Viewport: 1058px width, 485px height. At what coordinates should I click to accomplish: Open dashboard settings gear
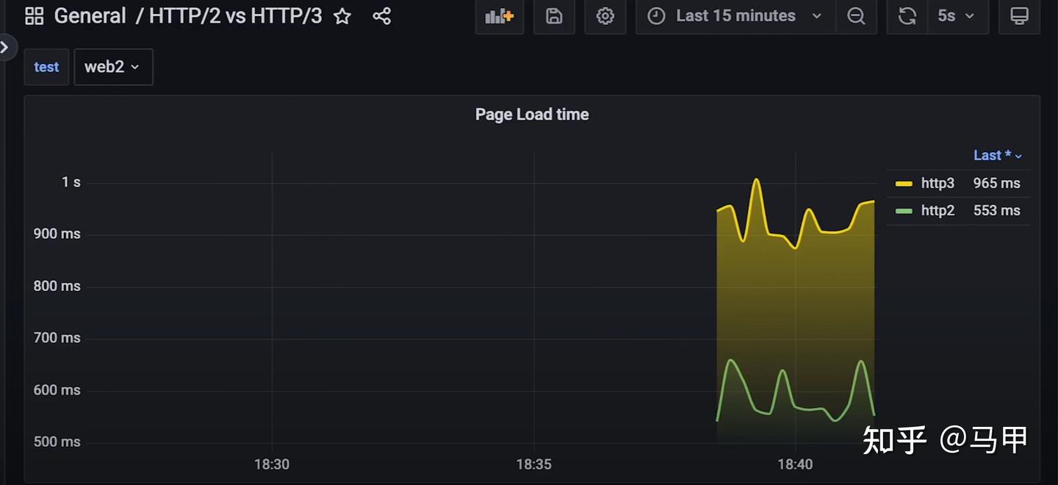[x=605, y=16]
